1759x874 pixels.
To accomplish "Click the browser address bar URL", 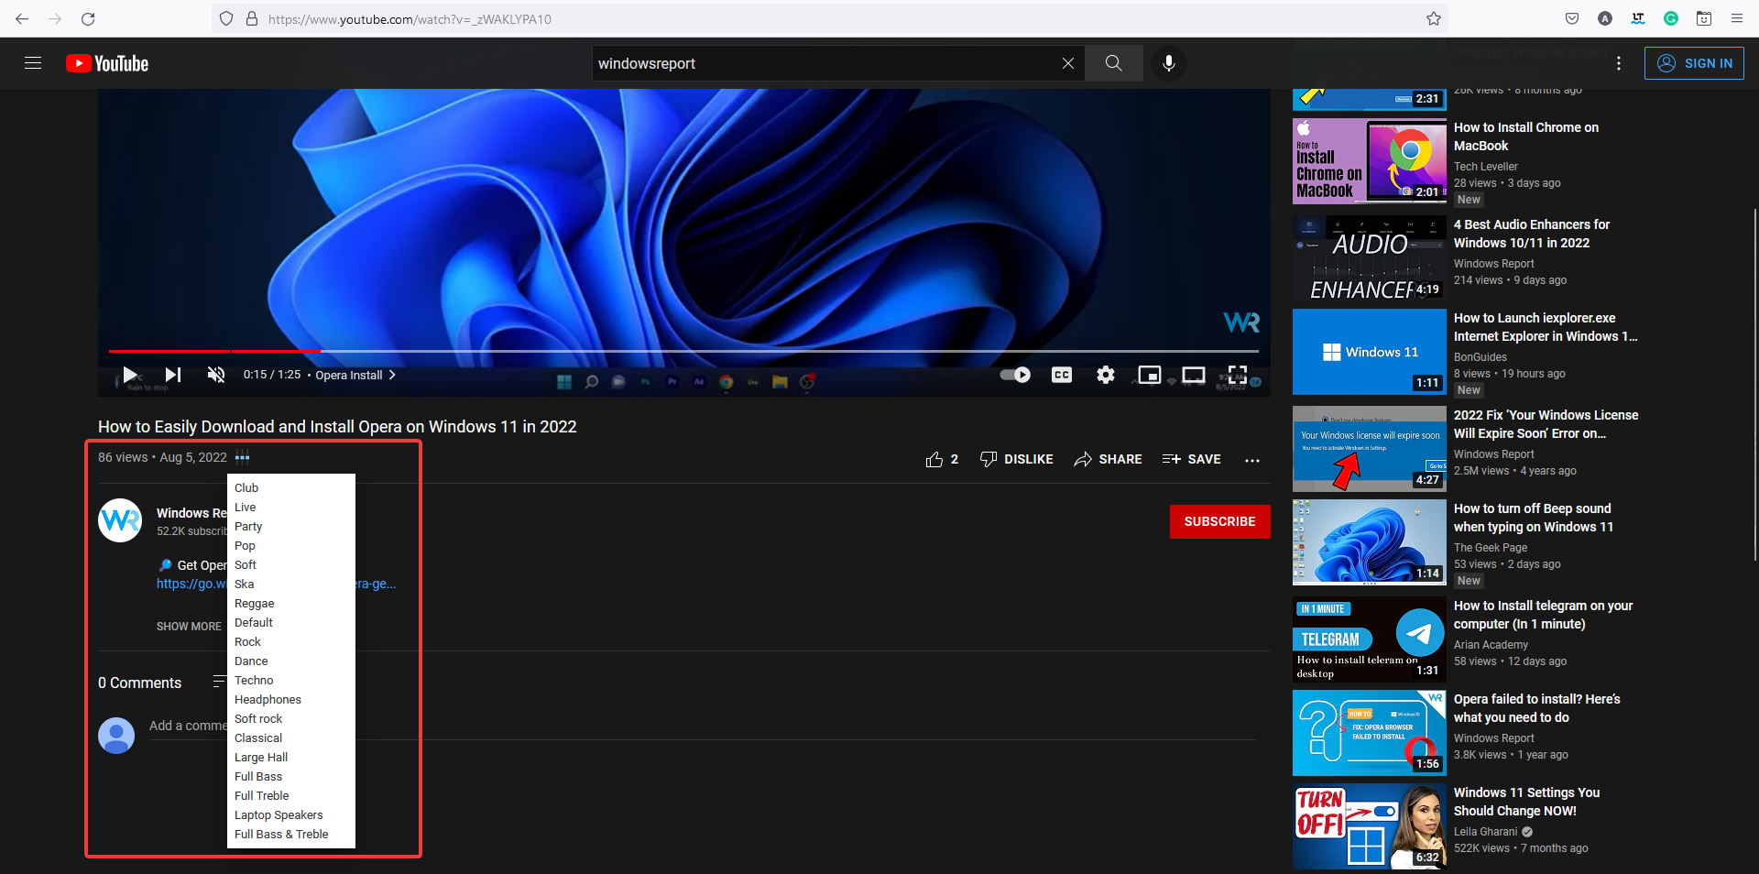I will coord(410,19).
